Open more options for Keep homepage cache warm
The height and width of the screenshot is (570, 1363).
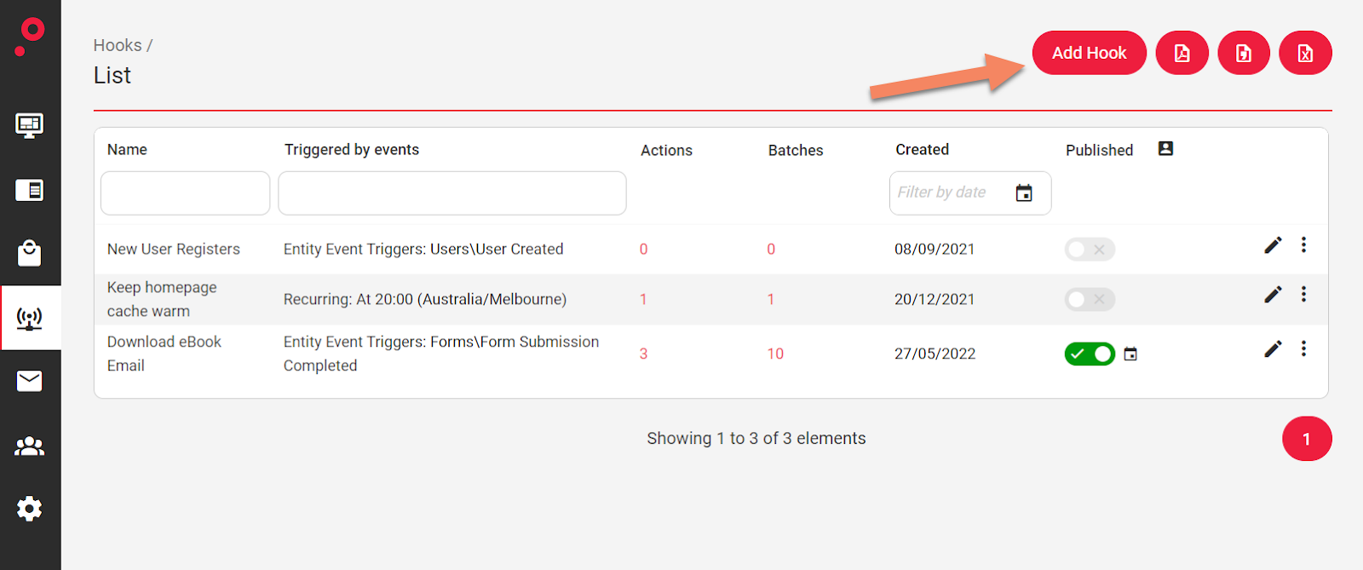coord(1303,295)
